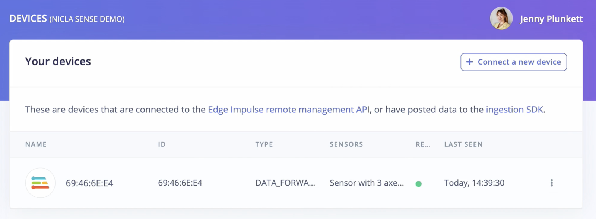Click Jenny Plunkett's profile avatar
The width and height of the screenshot is (596, 219).
(501, 18)
